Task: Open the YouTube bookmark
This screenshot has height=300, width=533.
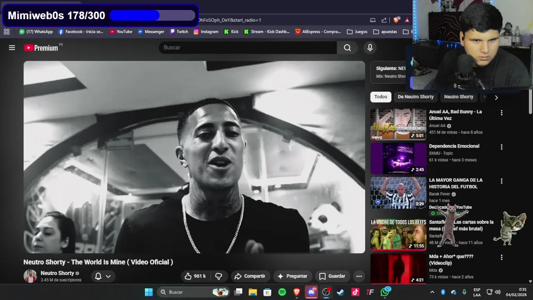Action: 121,32
